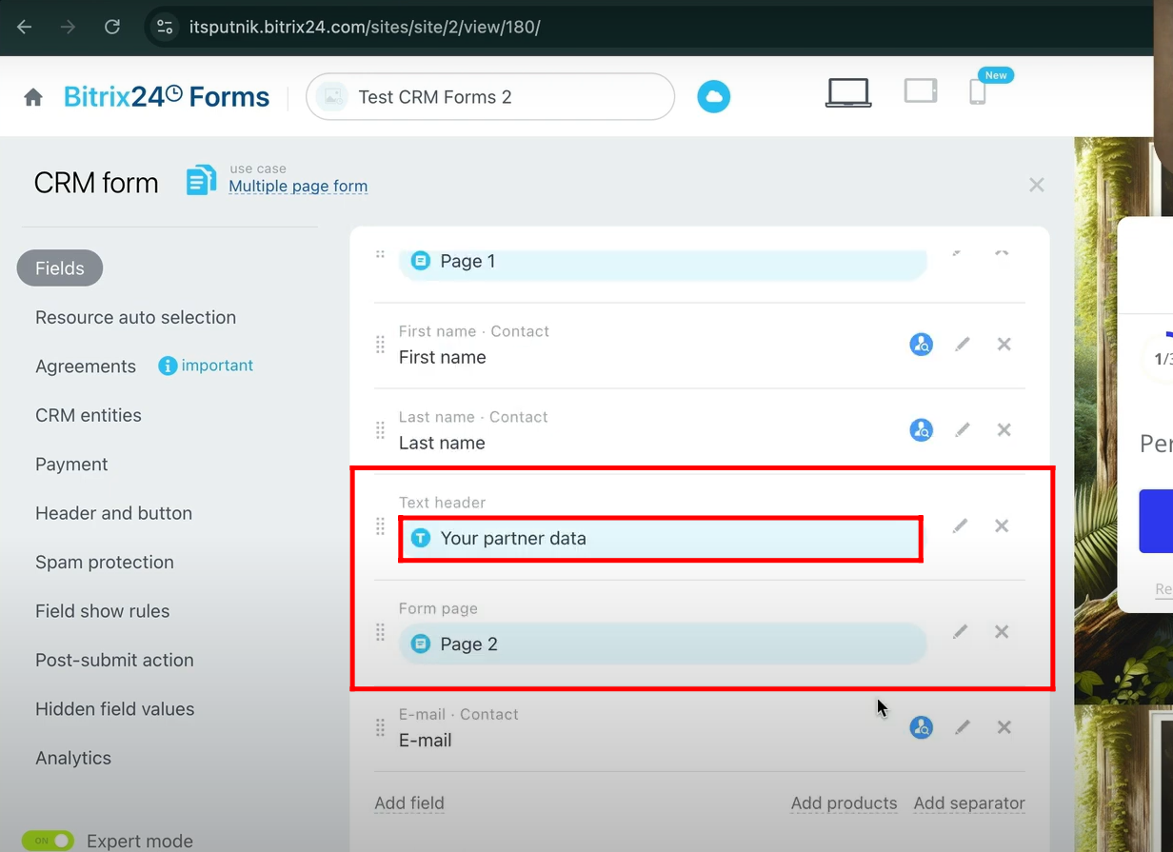Open Hidden field values section
Viewport: 1173px width, 852px height.
(x=114, y=709)
